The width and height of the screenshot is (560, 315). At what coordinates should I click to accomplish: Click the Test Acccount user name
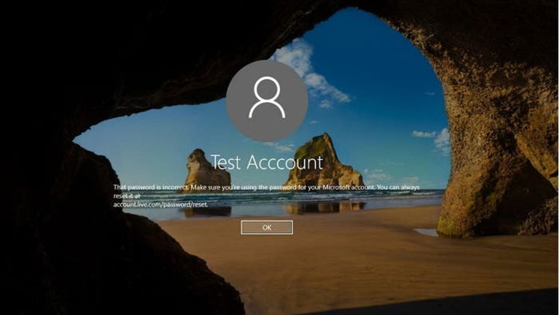point(266,161)
